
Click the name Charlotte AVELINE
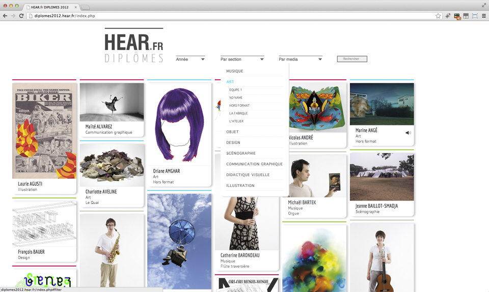101,192
